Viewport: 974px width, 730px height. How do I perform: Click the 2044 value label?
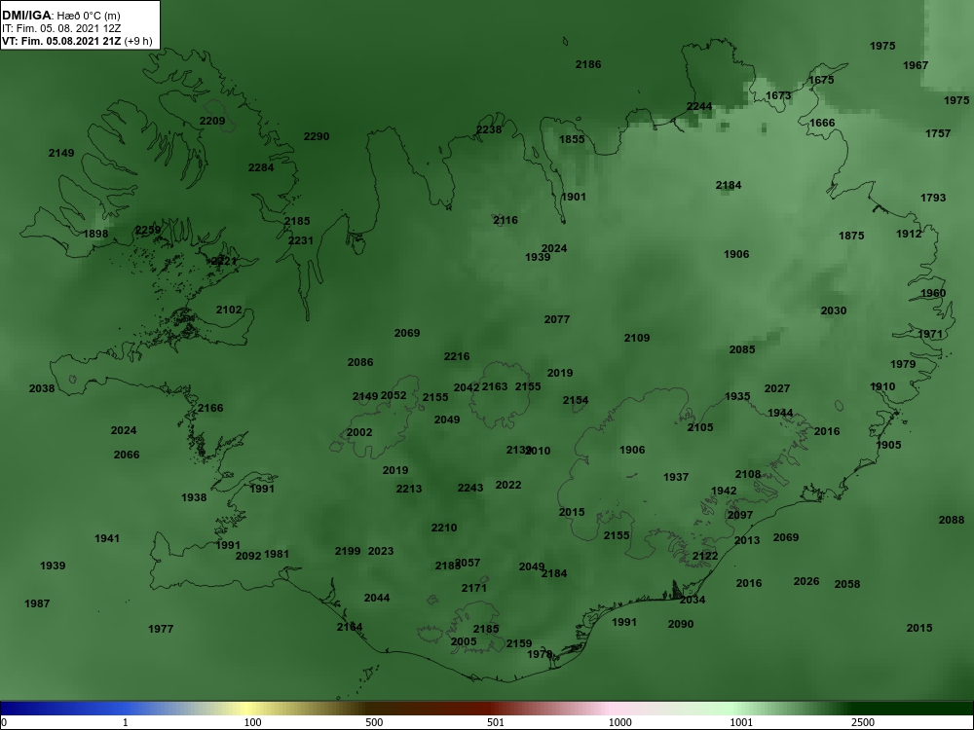pos(377,599)
